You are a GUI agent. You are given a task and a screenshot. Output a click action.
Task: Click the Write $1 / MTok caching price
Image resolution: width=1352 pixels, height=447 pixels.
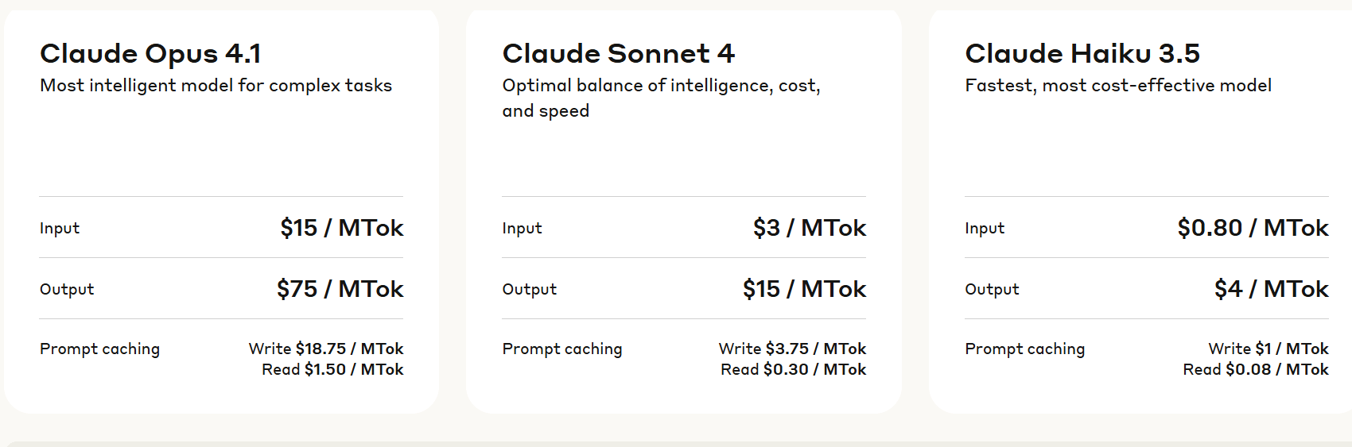point(1268,349)
